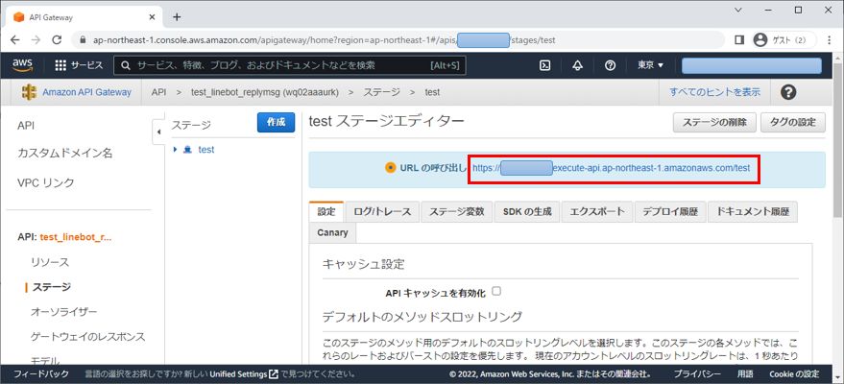
Task: Open the help question mark in AWS navbar
Action: pos(610,65)
